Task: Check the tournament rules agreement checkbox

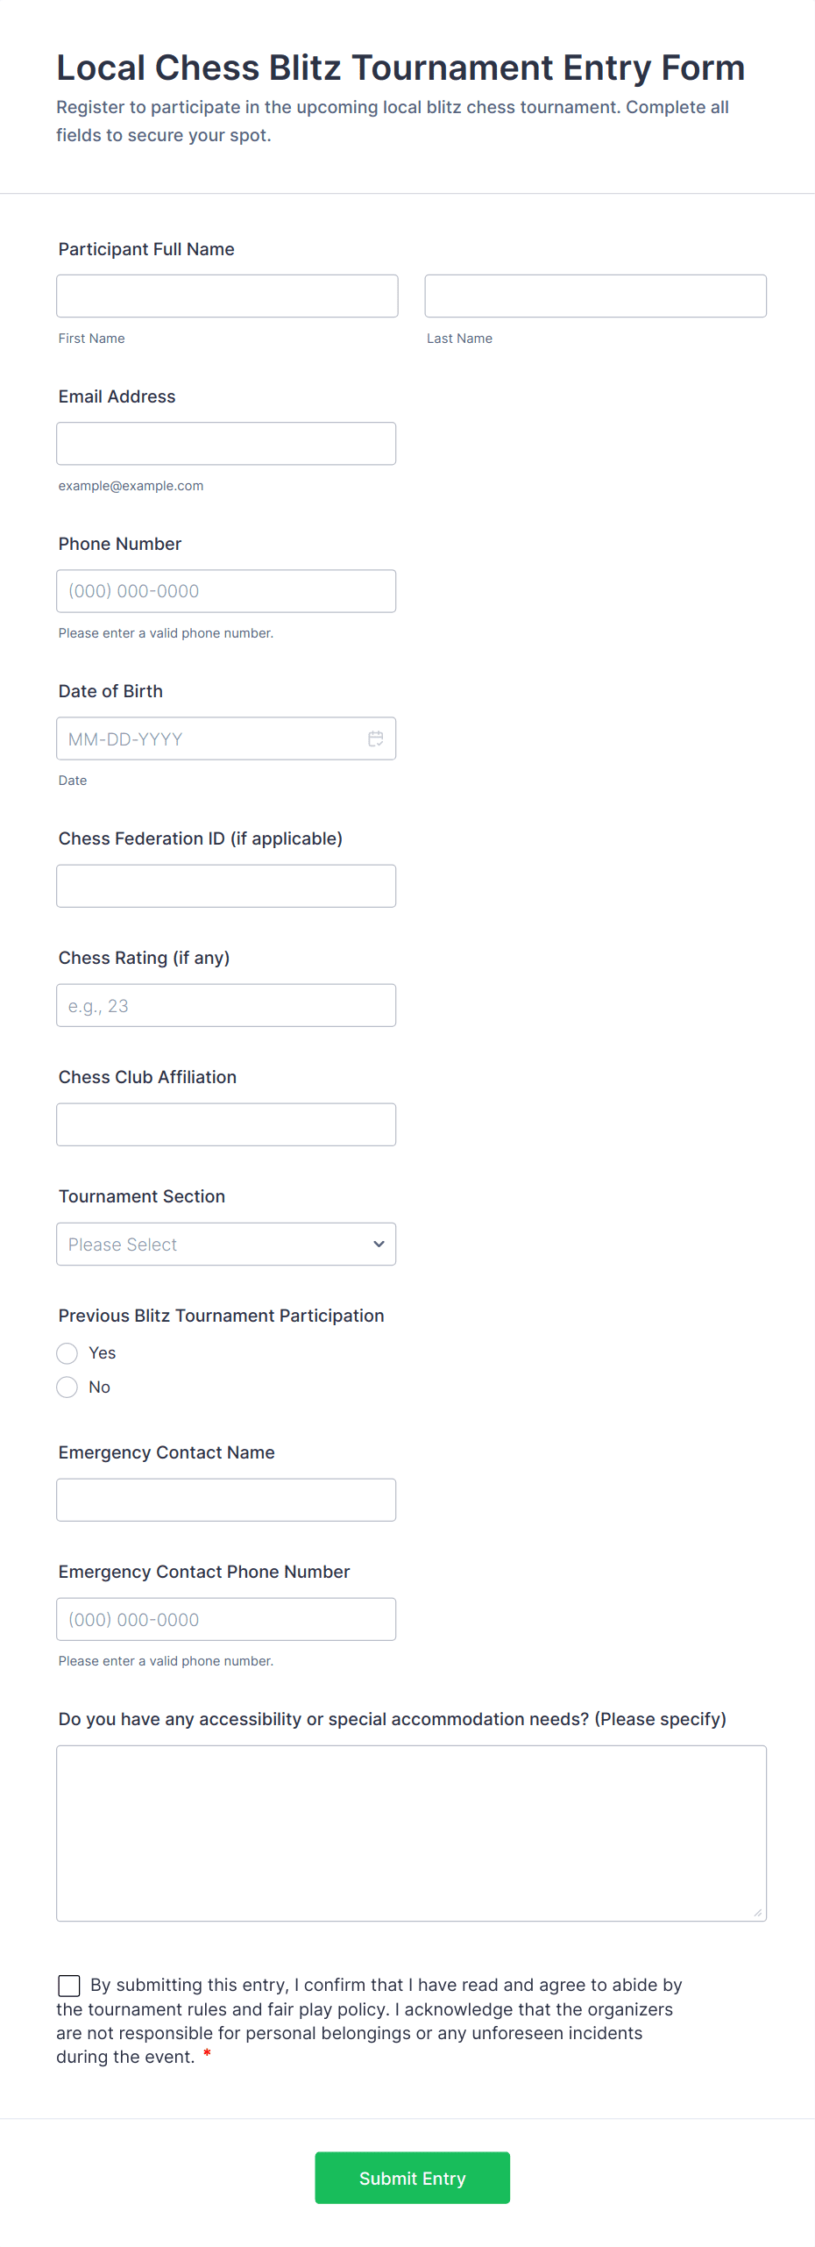Action: click(69, 1985)
